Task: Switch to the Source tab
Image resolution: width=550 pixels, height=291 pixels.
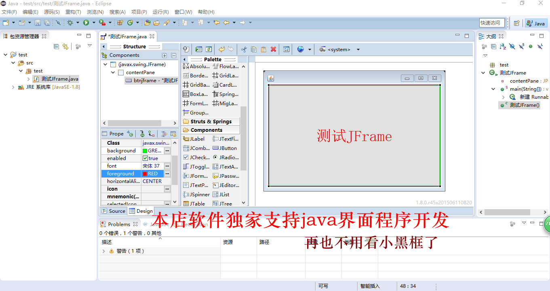Action: click(x=114, y=211)
